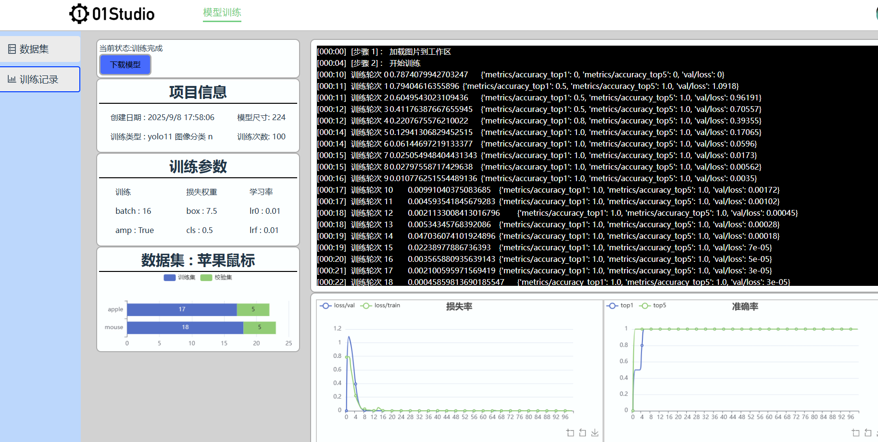
Task: Toggle loss/train series in loss legend
Action: point(380,306)
